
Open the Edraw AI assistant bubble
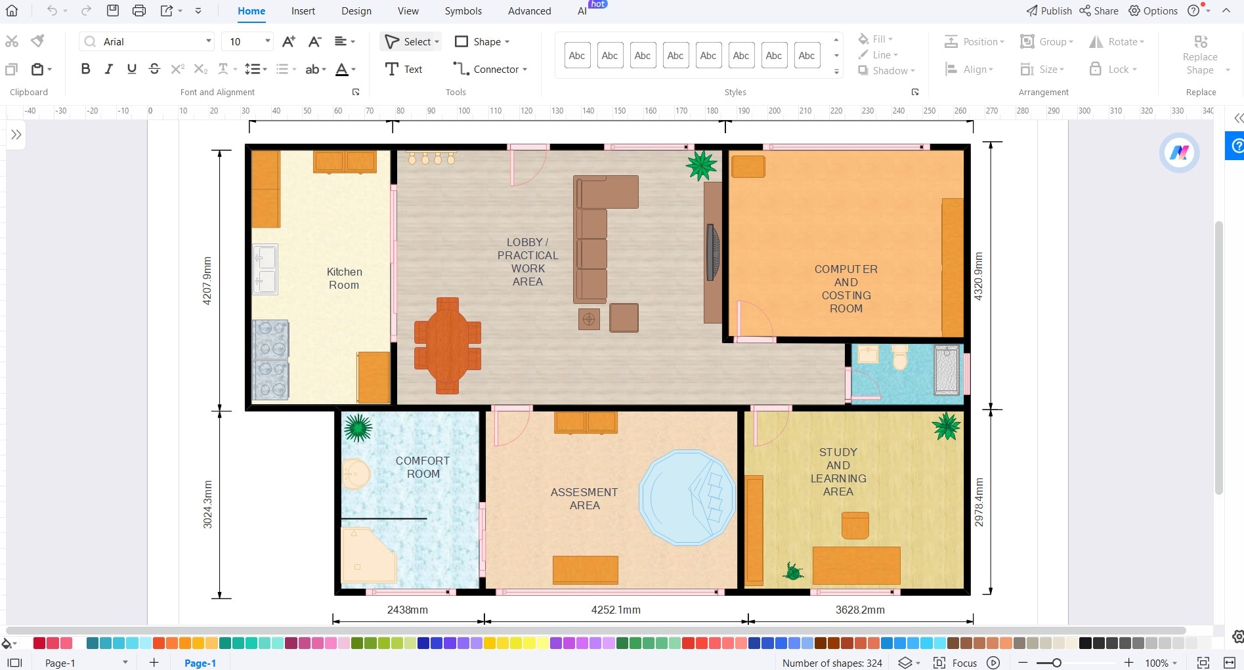1179,153
